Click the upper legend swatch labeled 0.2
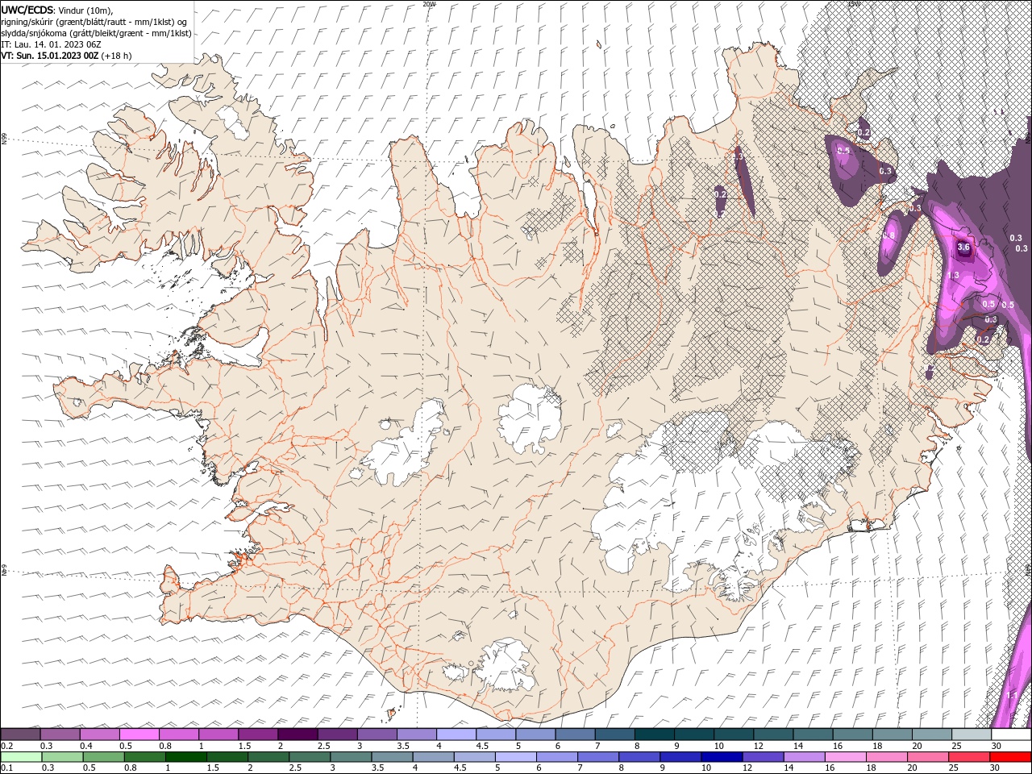 pyautogui.click(x=21, y=734)
